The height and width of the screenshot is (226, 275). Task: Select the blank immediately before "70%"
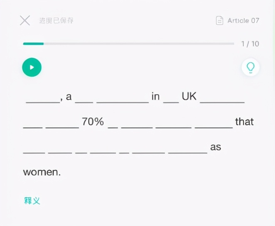[x=62, y=123]
